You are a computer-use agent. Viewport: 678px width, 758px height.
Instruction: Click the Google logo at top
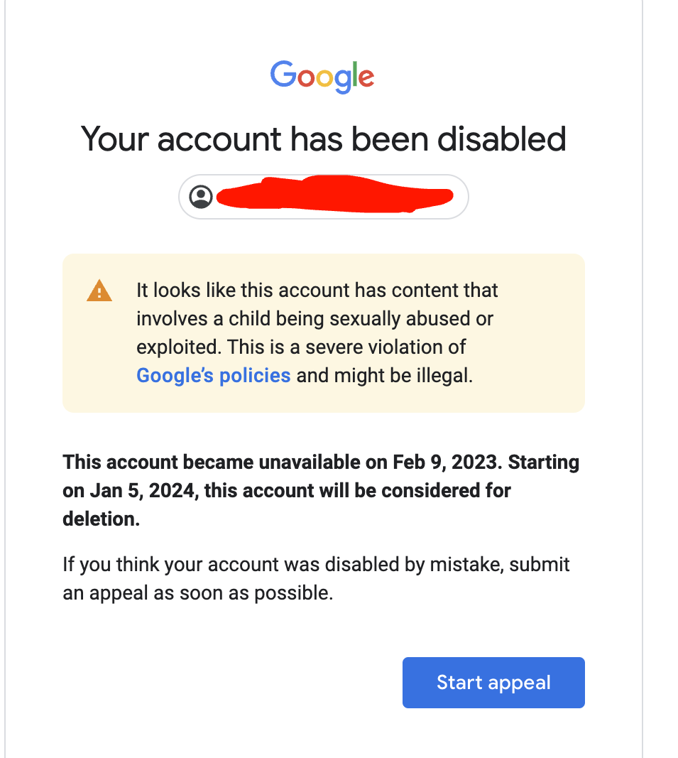(x=322, y=77)
